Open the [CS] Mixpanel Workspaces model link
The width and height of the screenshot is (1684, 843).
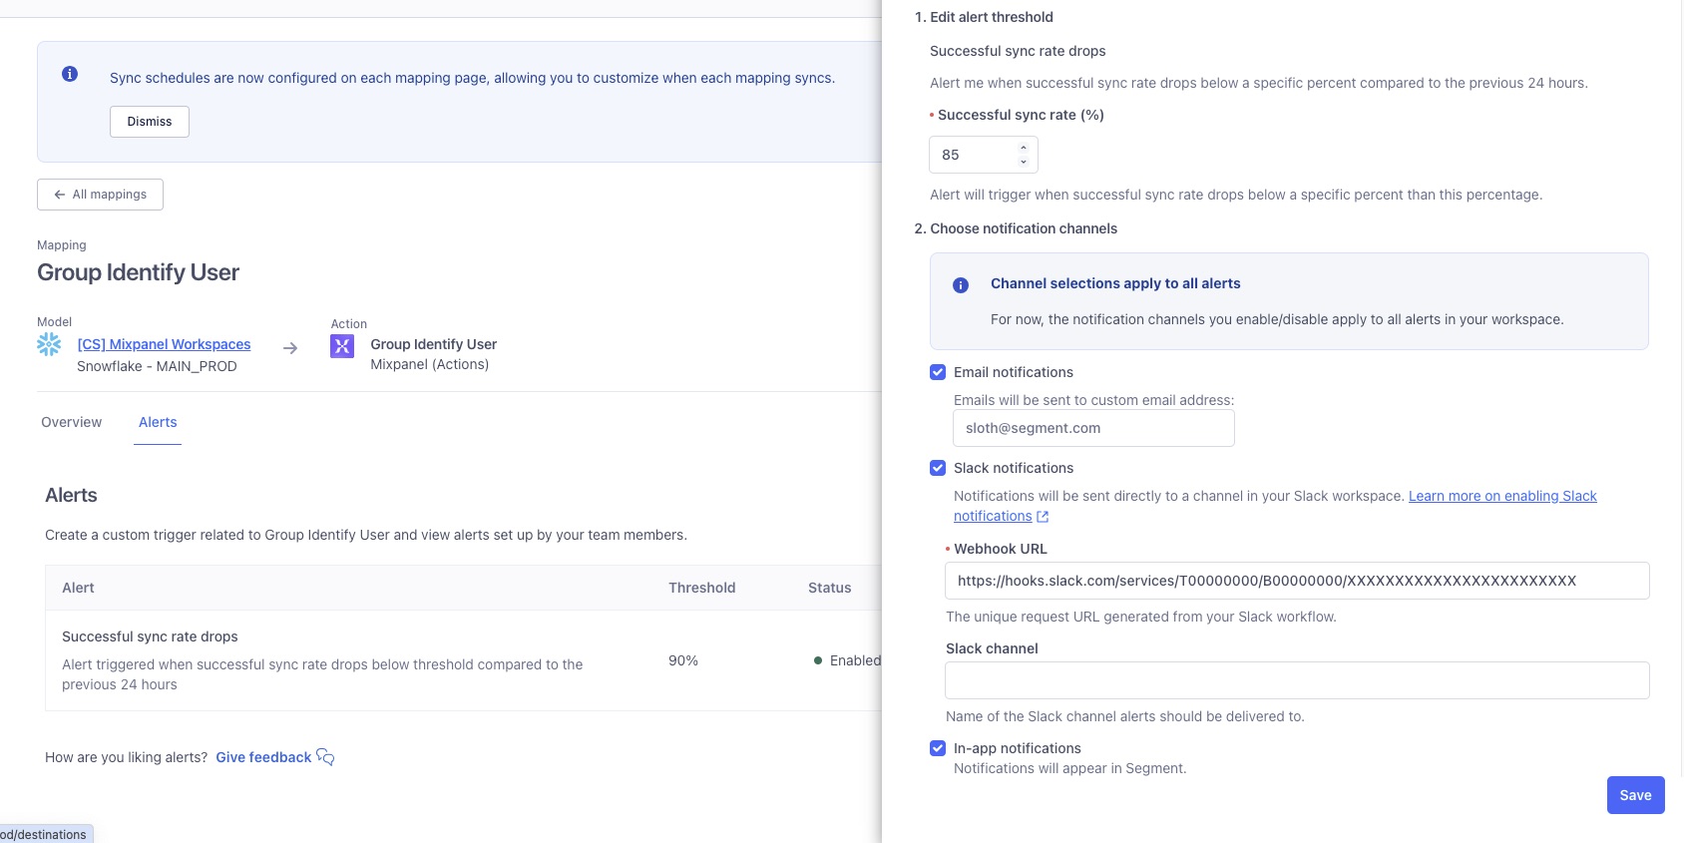pyautogui.click(x=165, y=344)
